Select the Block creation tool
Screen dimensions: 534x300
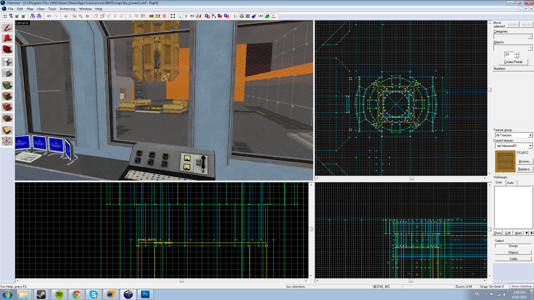(7, 73)
